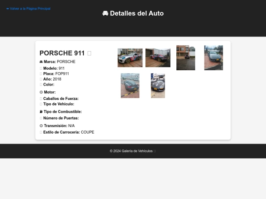Viewport: 266px width, 199px height.
Task: Click the Motor label
Action: pos(50,92)
